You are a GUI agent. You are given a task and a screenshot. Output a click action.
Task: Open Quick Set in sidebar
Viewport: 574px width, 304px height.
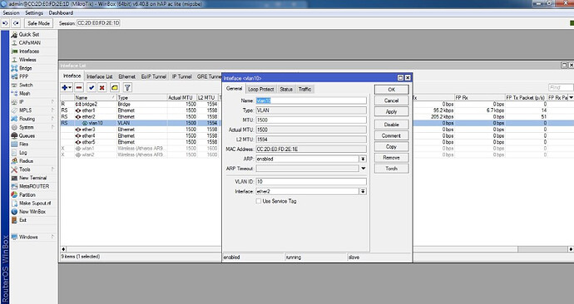tap(28, 34)
